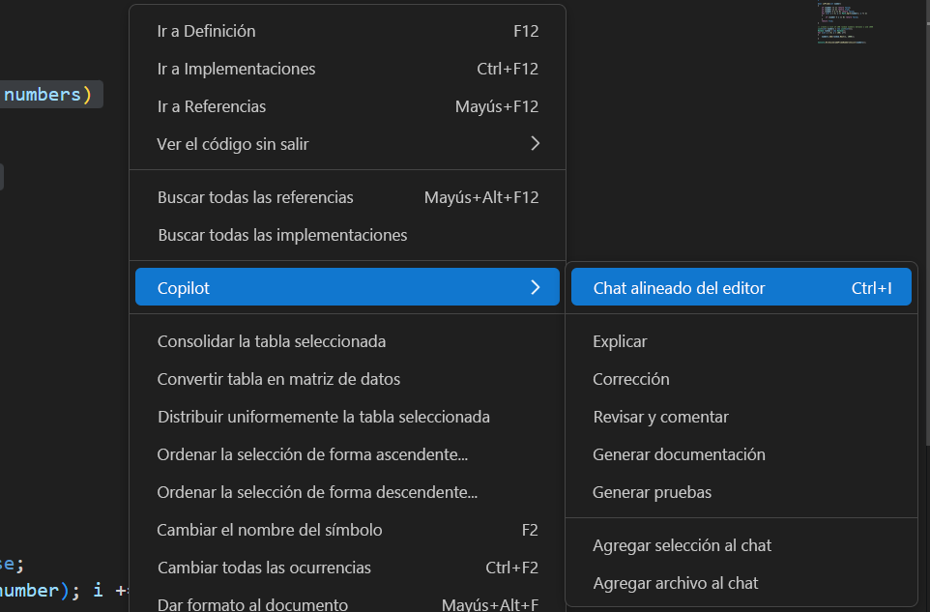The image size is (930, 612).
Task: Click the editor minimap in the corner
Action: coord(843,21)
